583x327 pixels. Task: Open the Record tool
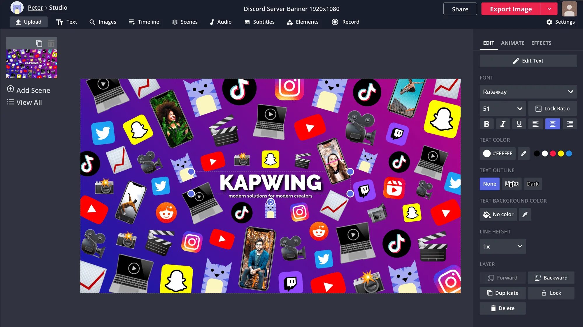tap(345, 22)
